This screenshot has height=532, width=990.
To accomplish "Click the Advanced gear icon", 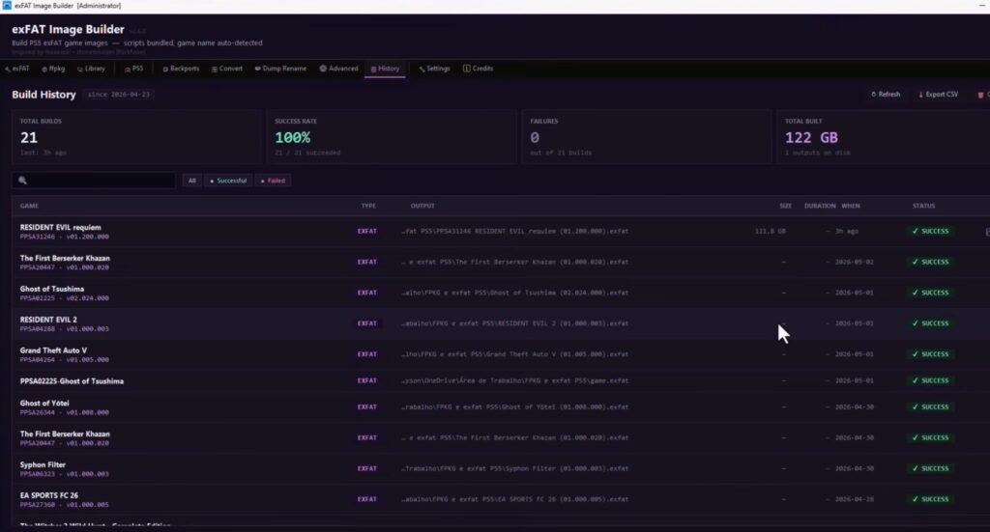I will pyautogui.click(x=323, y=69).
